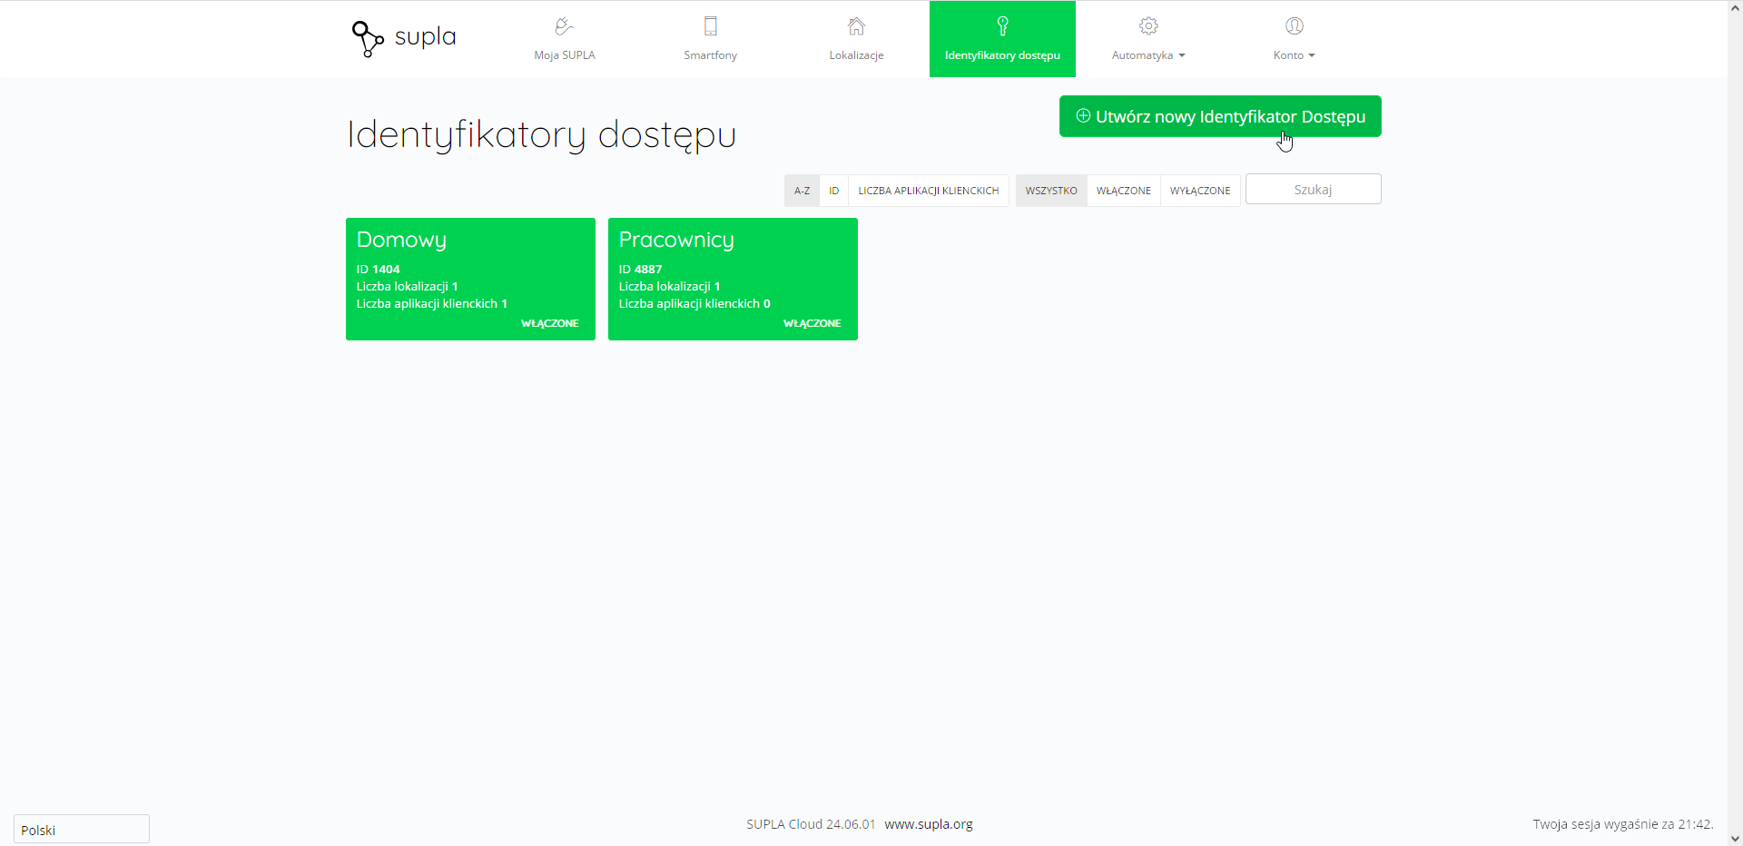Click SUPLA Cloud 24.06.01 version text
Viewport: 1743px width, 846px height.
tap(811, 824)
